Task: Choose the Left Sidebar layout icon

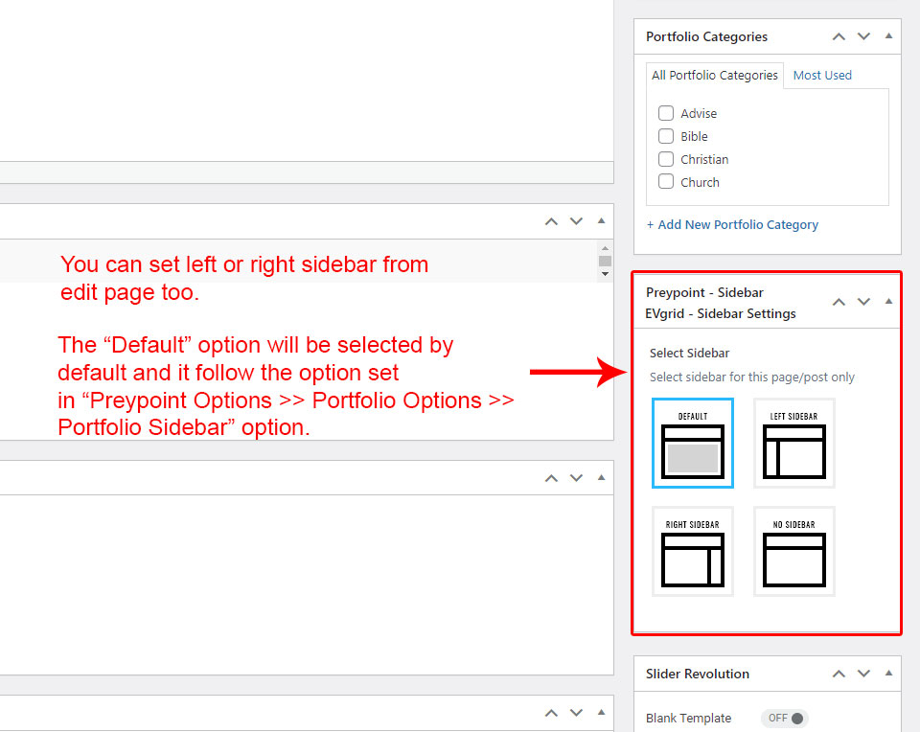Action: tap(793, 444)
